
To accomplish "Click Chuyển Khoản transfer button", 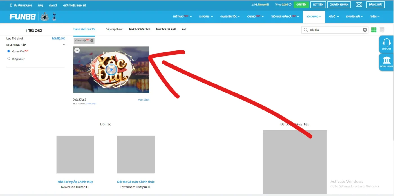I will pyautogui.click(x=339, y=5).
